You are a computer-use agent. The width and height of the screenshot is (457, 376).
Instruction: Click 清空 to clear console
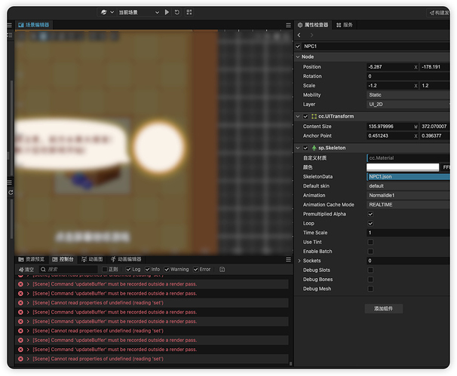26,270
